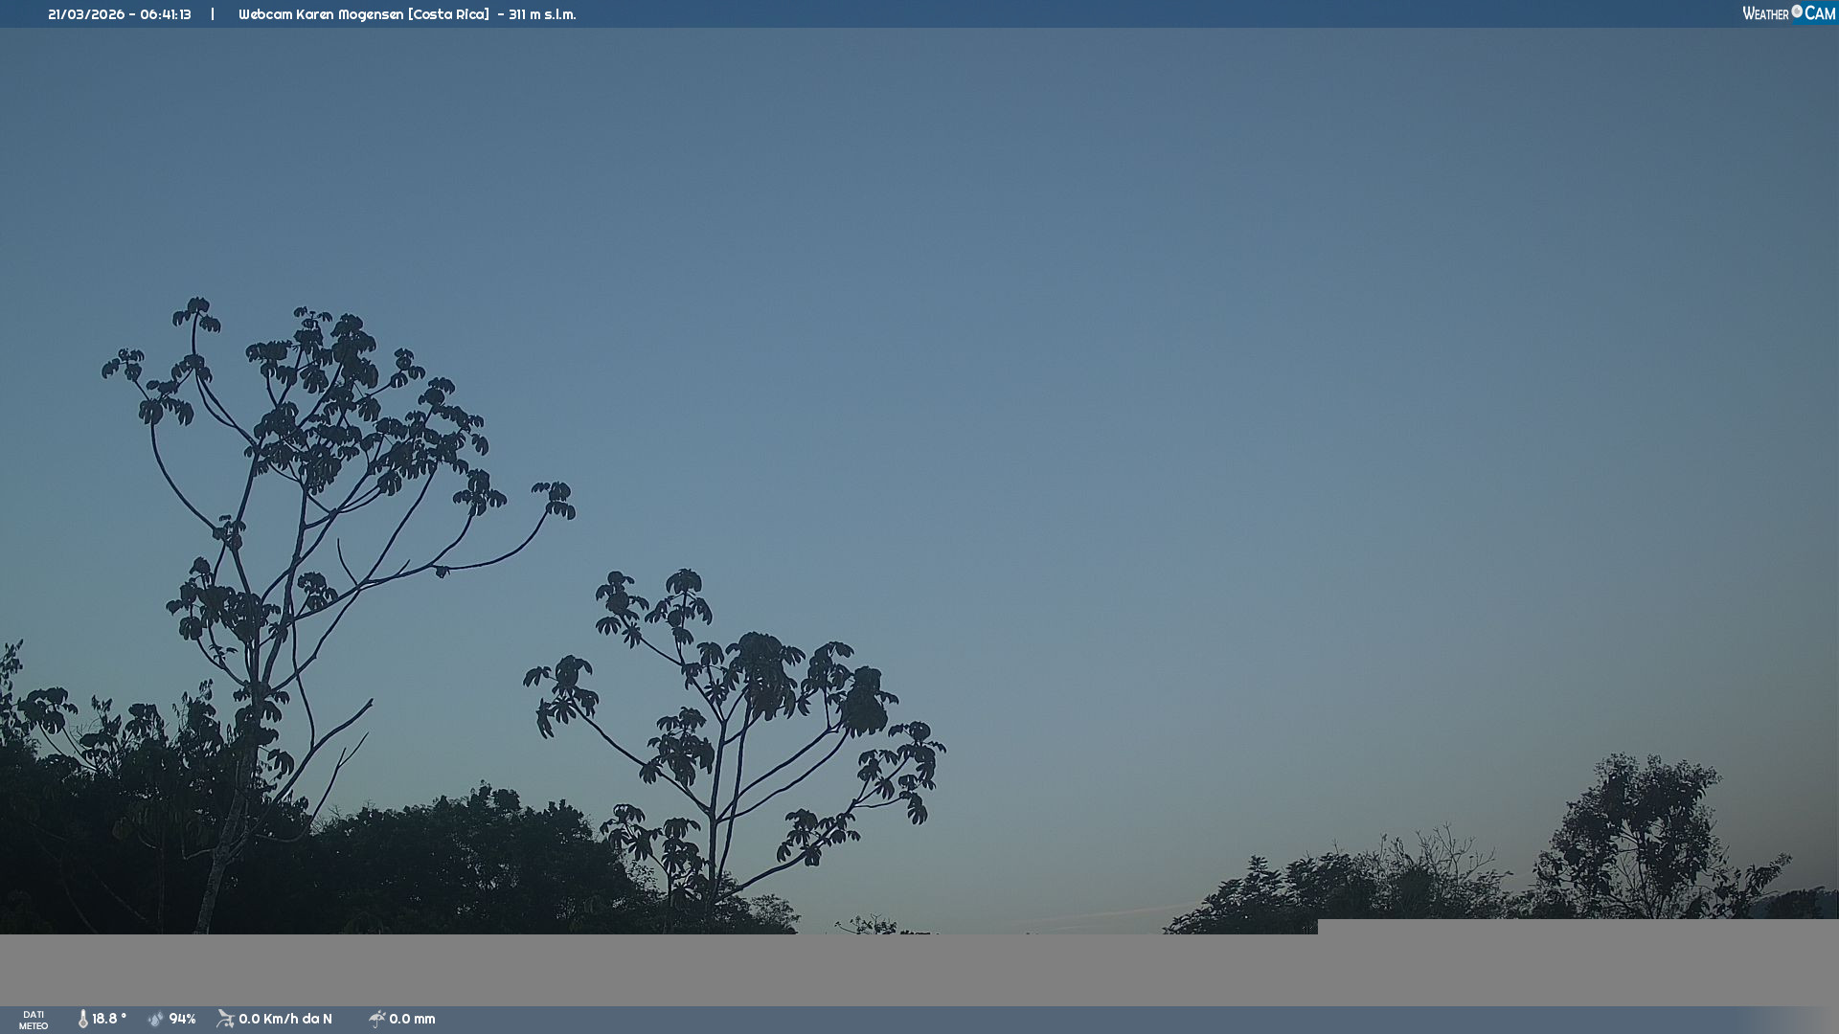Click the Webcam Karen Mogensen title
Image resolution: width=1839 pixels, height=1034 pixels.
point(321,14)
